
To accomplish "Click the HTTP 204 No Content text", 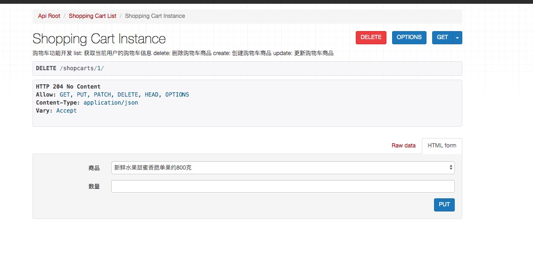I will [68, 87].
